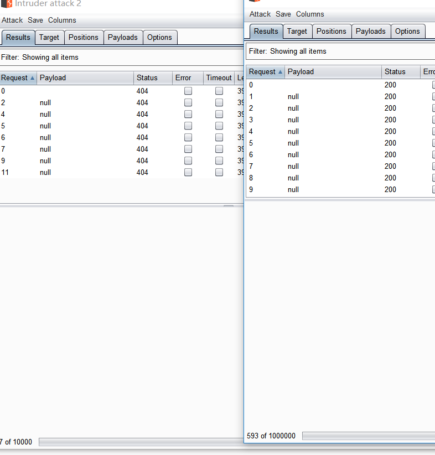This screenshot has height=455, width=435.
Task: Toggle Error checkbox for request 2 left window
Action: (x=188, y=103)
